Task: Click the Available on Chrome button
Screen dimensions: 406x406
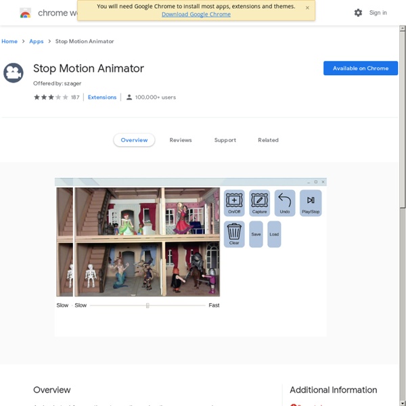Action: pos(361,68)
